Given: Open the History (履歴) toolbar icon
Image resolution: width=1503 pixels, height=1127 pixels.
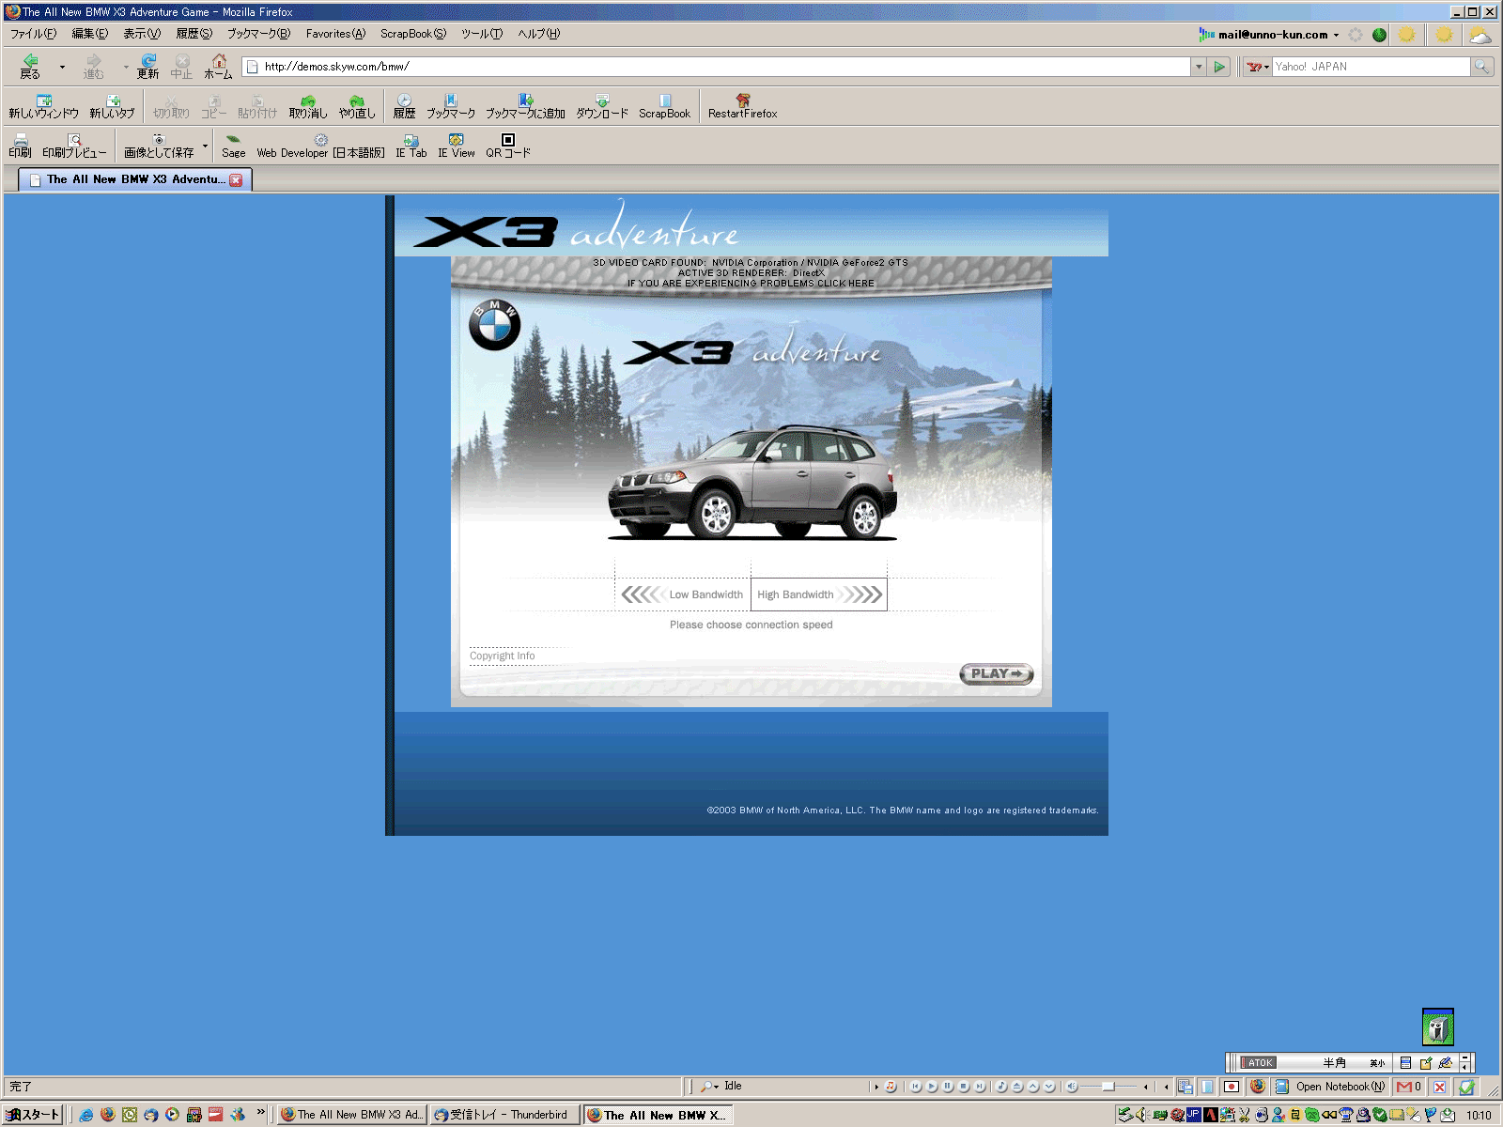Looking at the screenshot, I should tap(404, 106).
